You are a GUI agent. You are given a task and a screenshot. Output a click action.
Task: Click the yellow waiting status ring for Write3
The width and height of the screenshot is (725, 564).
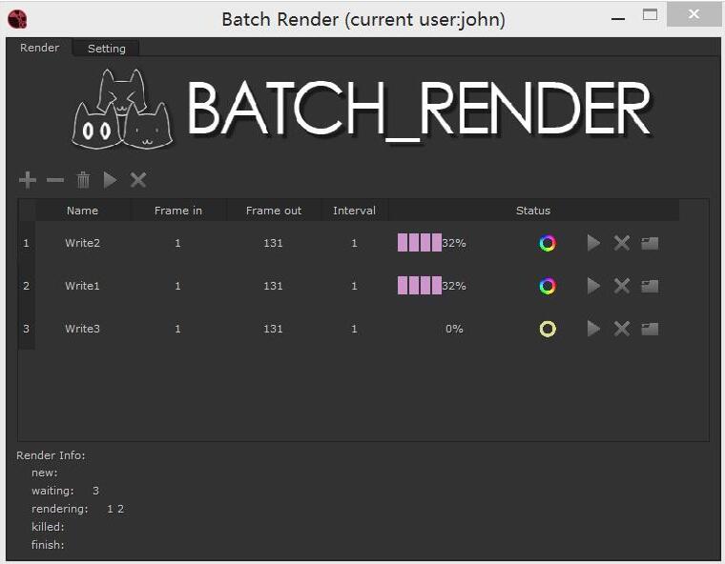point(548,329)
